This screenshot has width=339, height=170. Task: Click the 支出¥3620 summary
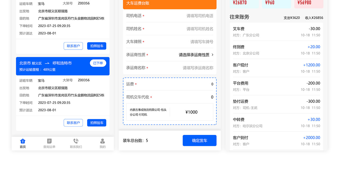[292, 18]
